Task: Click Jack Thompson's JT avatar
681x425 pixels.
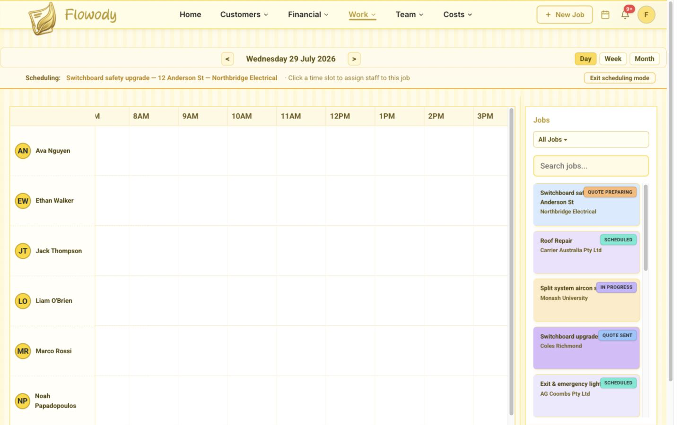Action: [x=23, y=251]
